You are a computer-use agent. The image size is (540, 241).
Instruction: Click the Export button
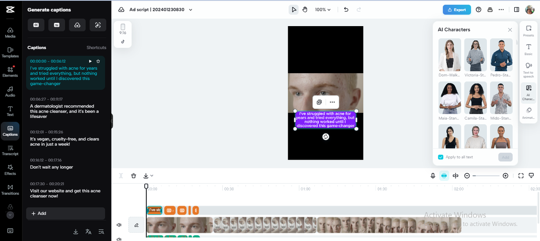pos(456,10)
